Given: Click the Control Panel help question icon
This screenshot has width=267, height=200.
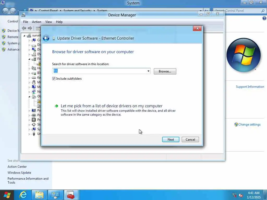Looking at the screenshot, I should click(264, 18).
